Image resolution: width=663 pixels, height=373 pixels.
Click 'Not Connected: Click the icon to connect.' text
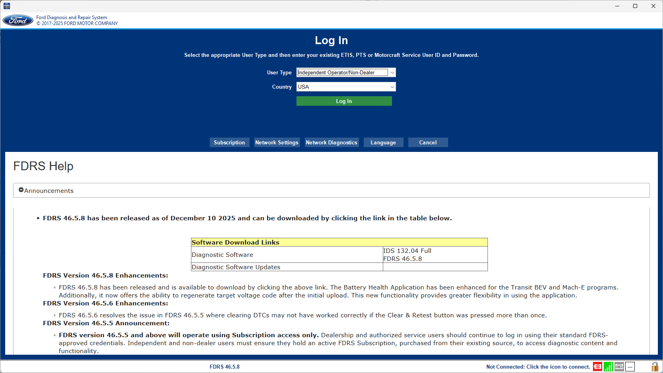pyautogui.click(x=538, y=367)
